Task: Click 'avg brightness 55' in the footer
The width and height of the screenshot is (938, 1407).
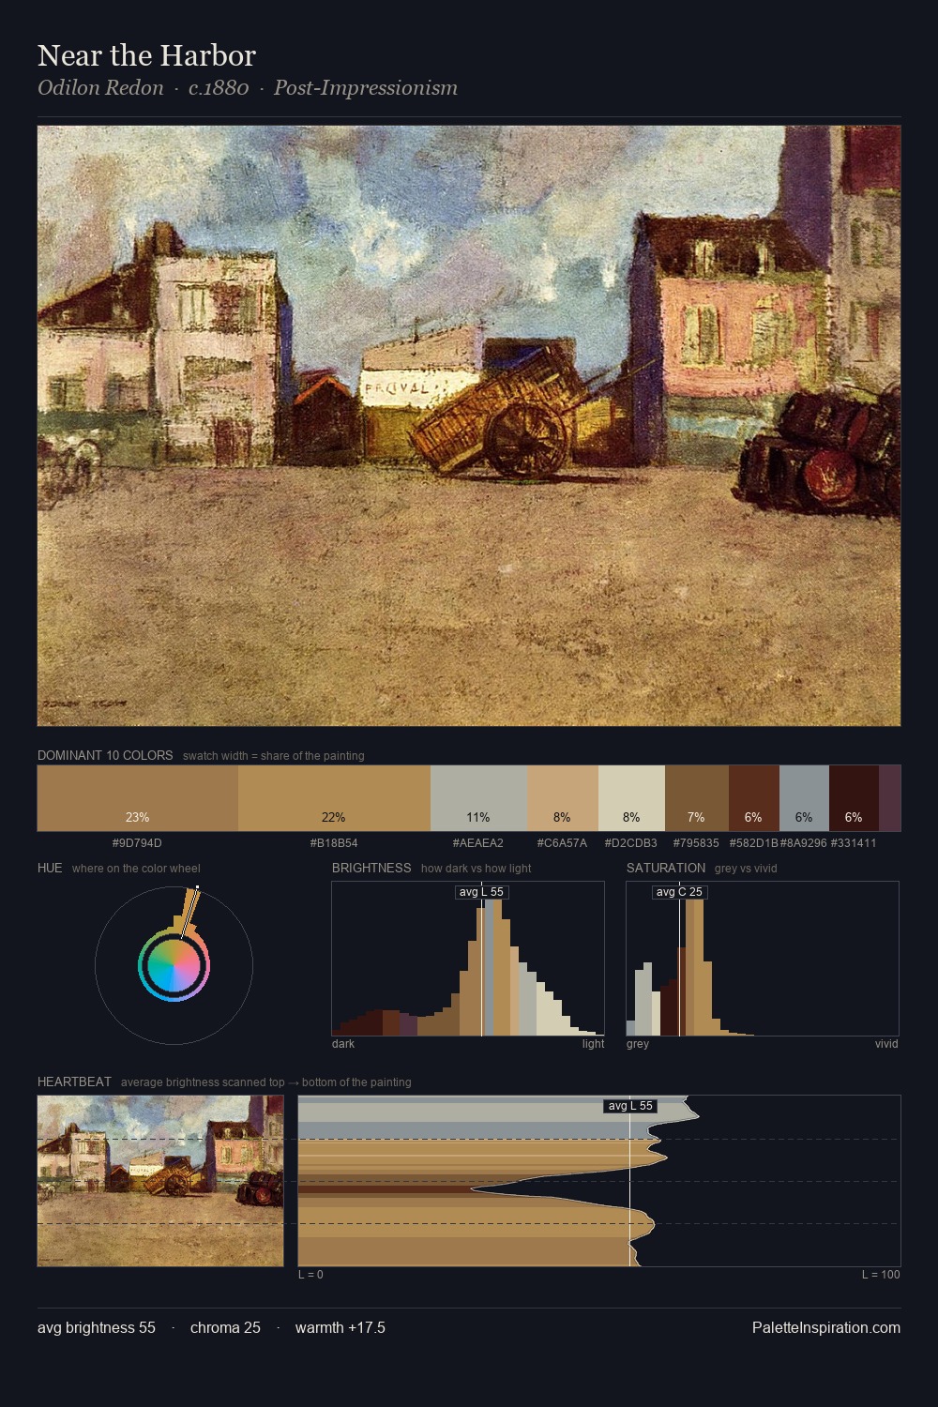Action: [x=97, y=1327]
